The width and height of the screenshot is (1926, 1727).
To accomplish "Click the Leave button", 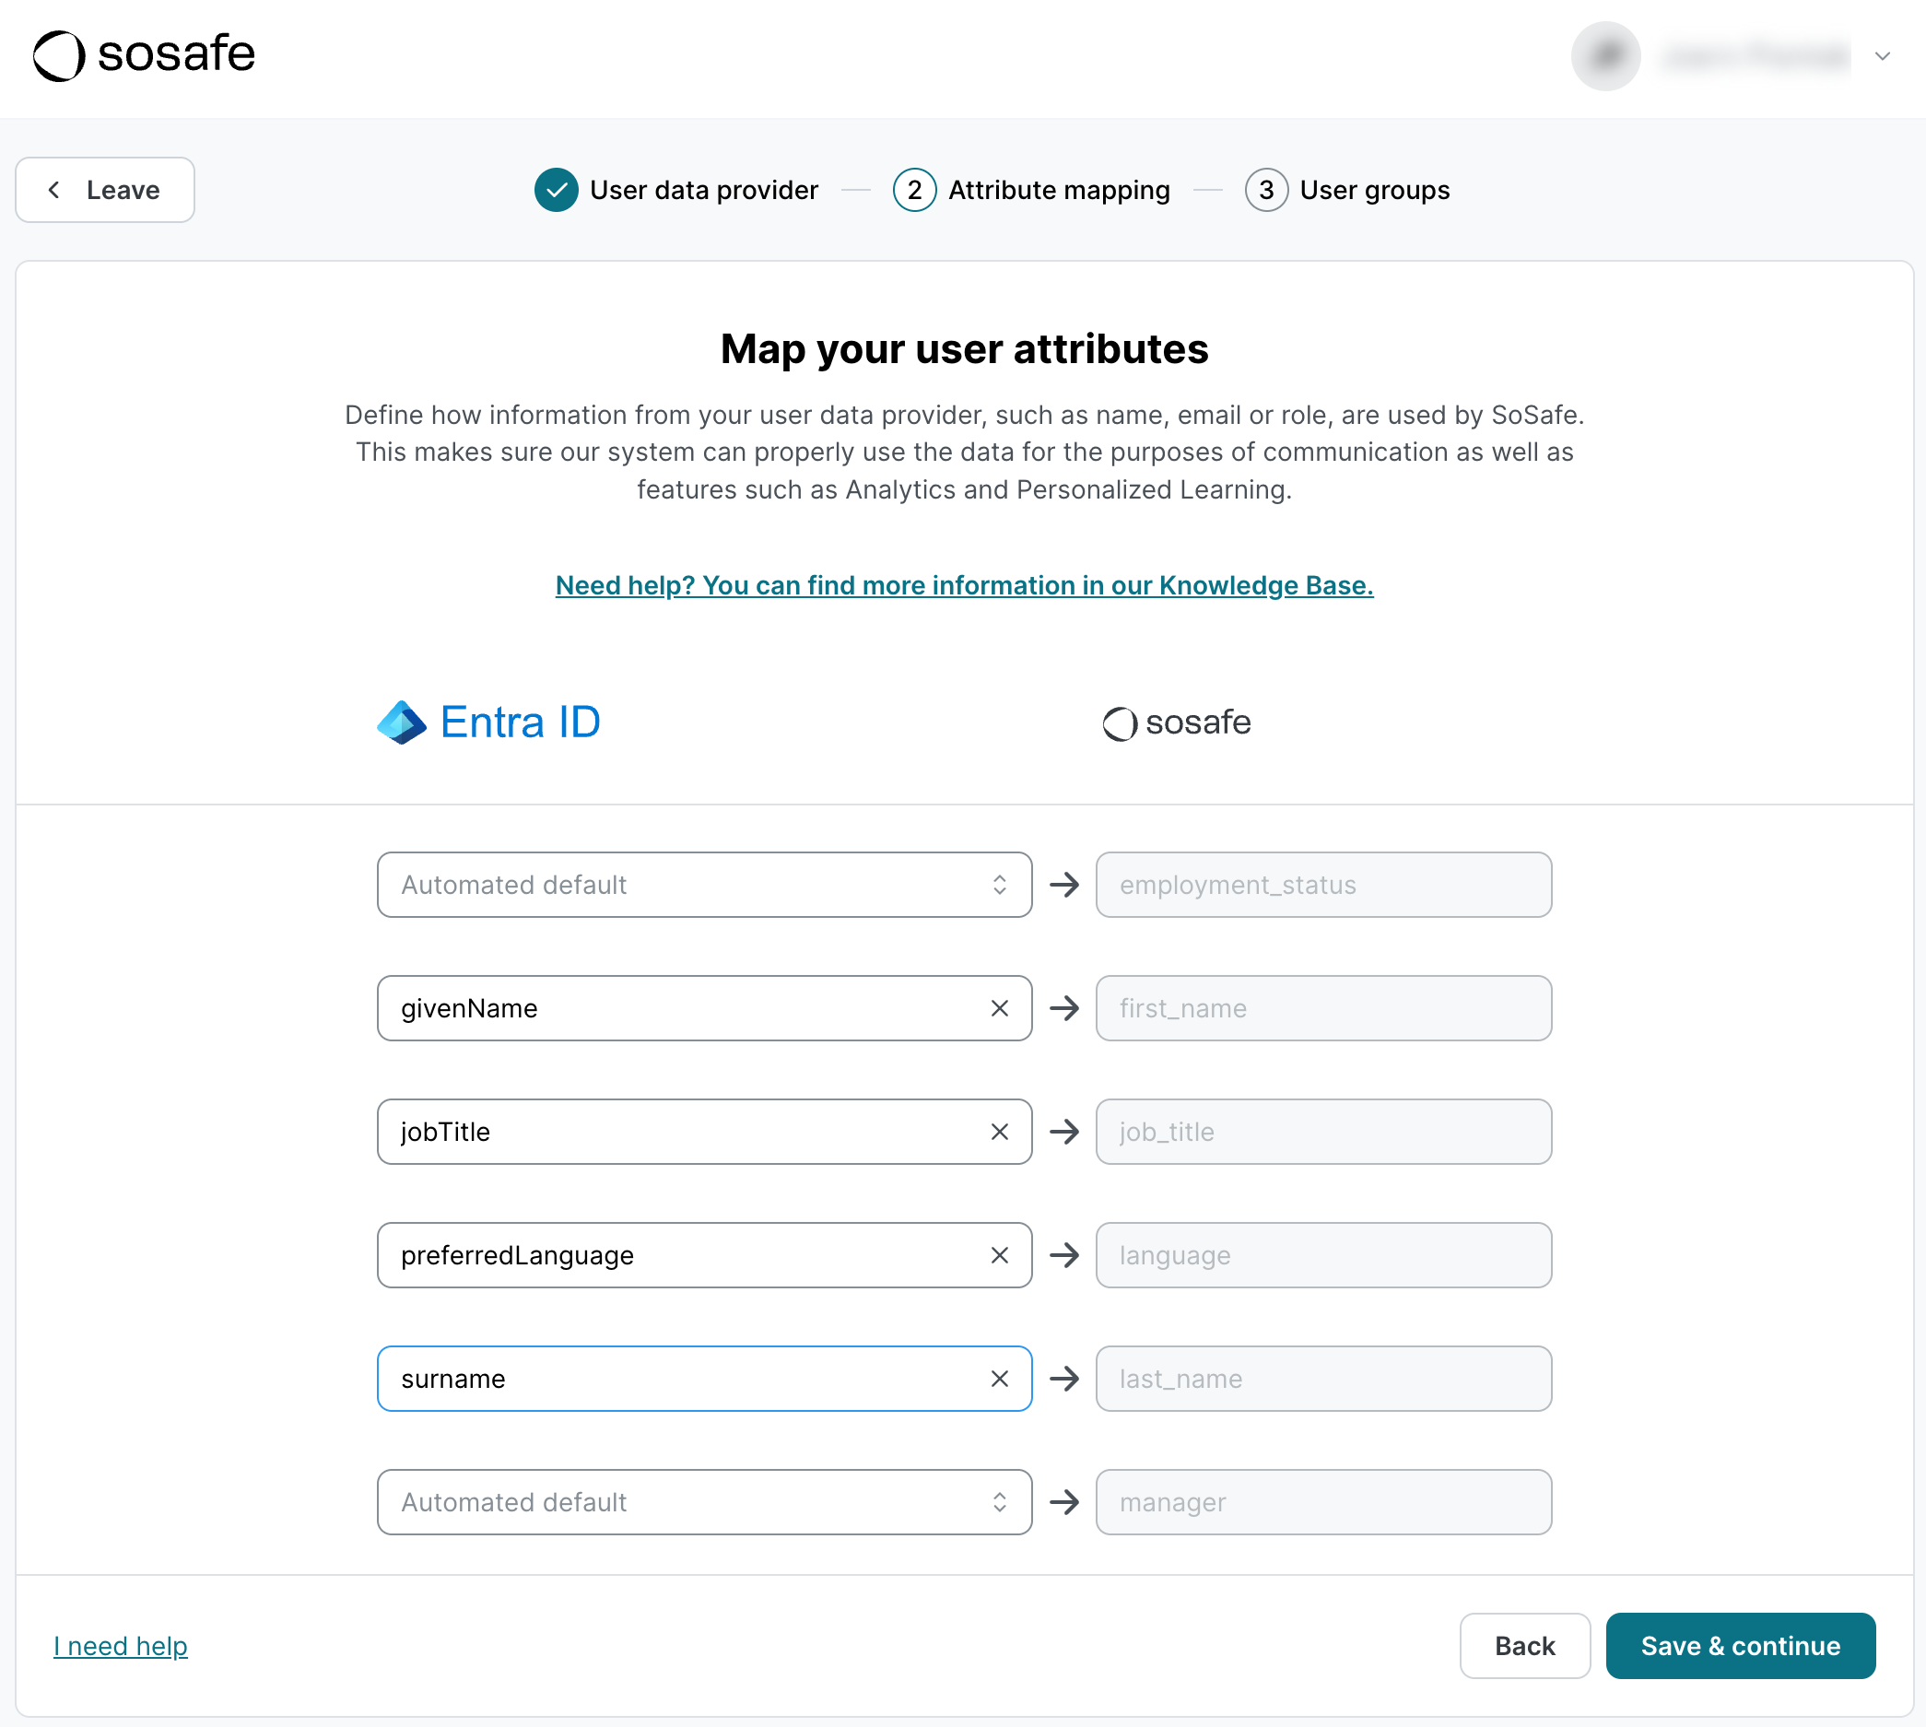I will [104, 190].
